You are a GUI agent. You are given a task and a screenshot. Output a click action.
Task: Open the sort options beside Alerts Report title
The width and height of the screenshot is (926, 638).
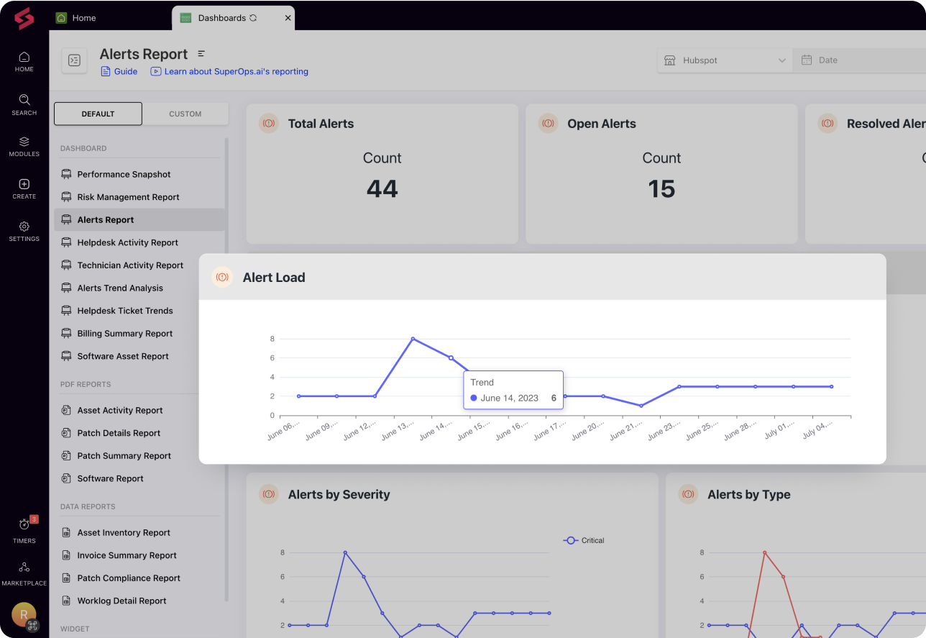[201, 53]
